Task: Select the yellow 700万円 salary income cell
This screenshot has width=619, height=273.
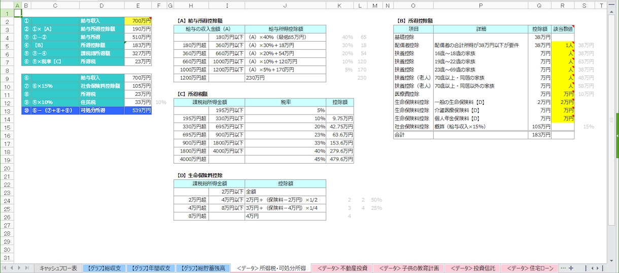Action: (138, 21)
